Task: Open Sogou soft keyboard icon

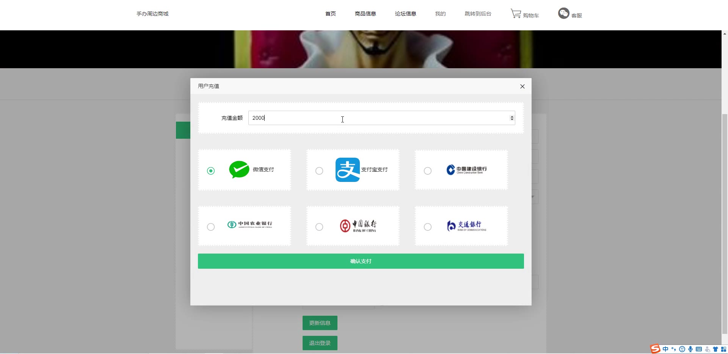Action: [x=699, y=349]
